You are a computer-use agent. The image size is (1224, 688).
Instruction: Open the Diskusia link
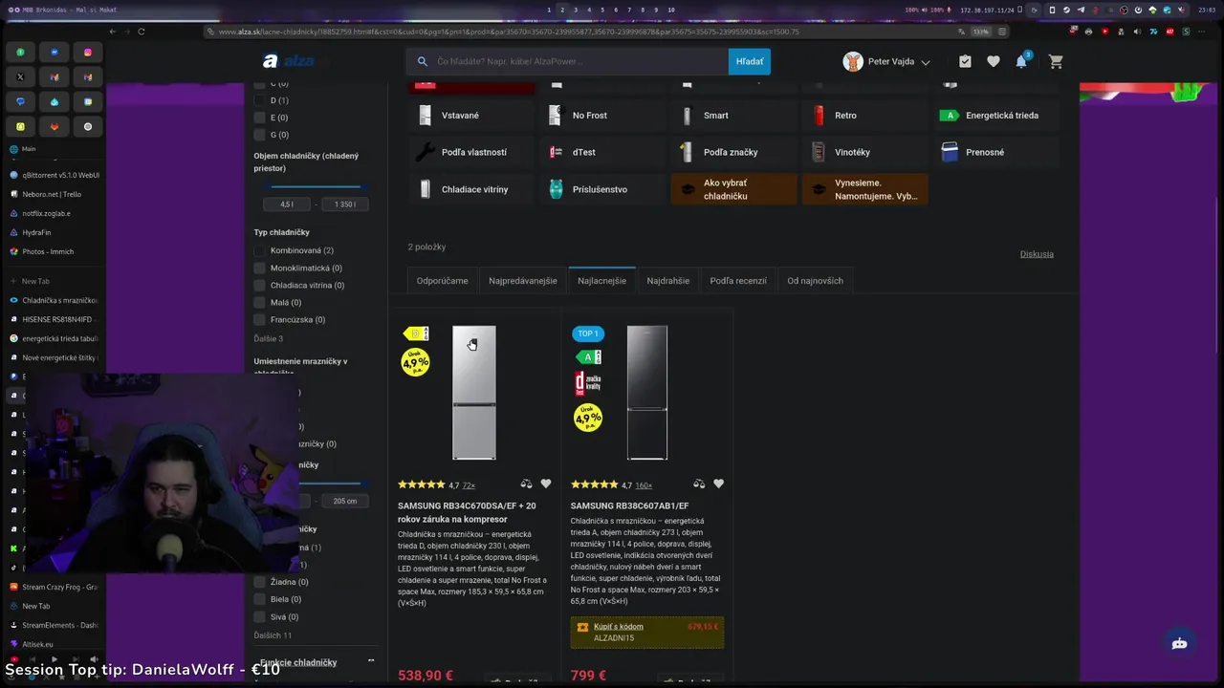(1037, 254)
